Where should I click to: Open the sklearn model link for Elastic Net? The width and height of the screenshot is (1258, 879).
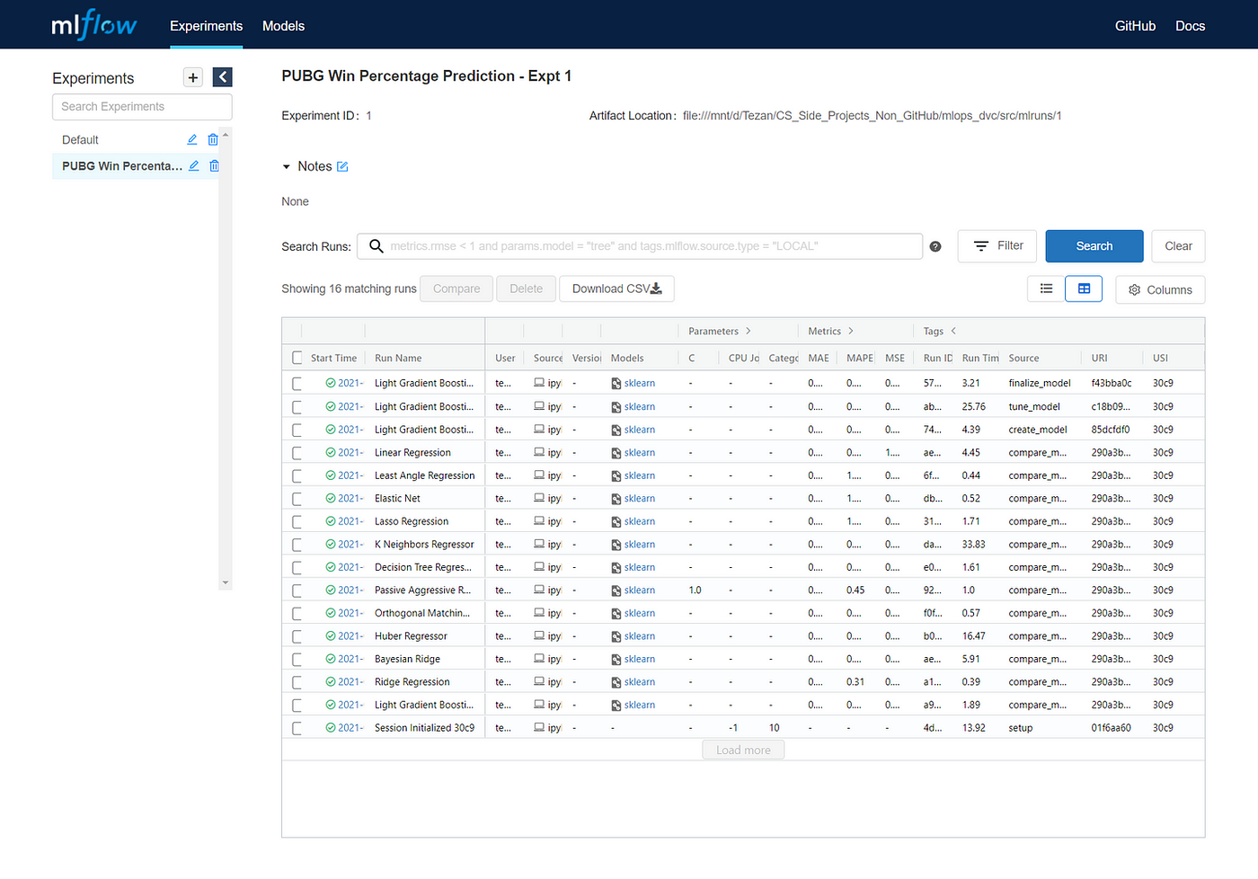(x=639, y=498)
